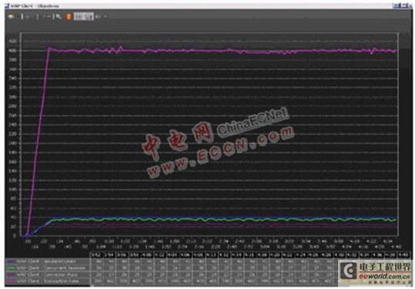Click the last time column header in data table

coord(403,255)
